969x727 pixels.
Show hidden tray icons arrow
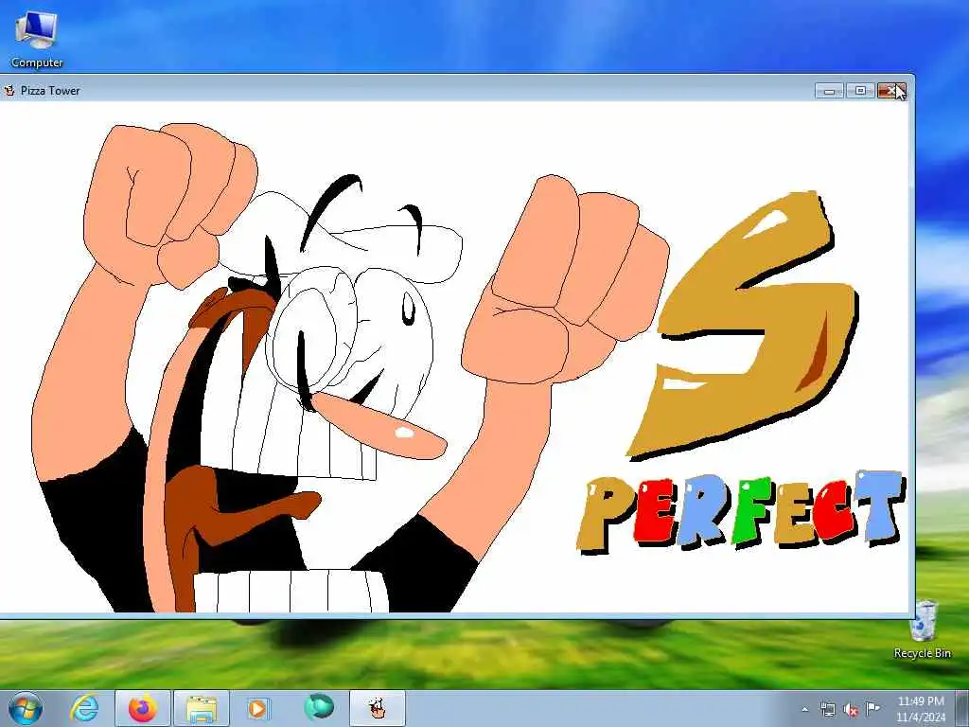coord(804,710)
